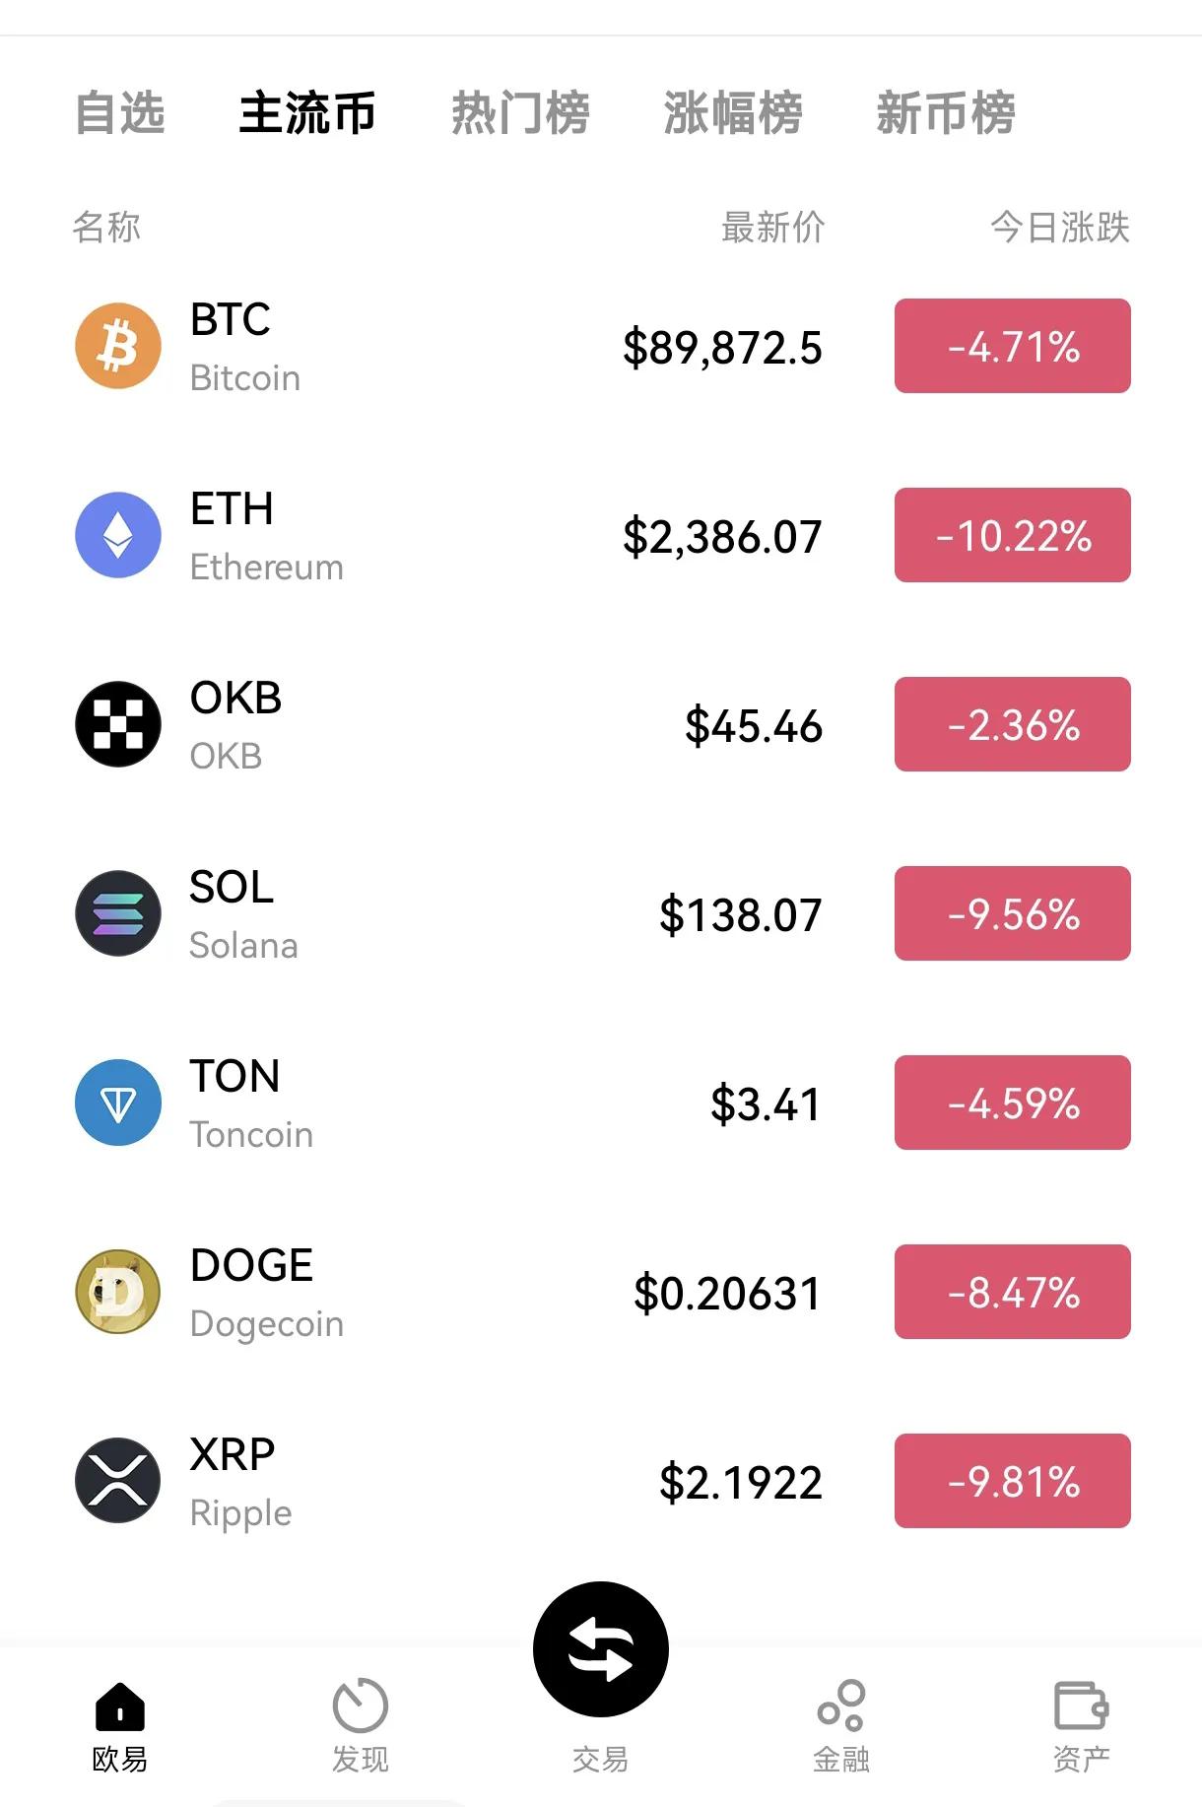Tap the Bitcoin coin icon
1202x1807 pixels.
click(118, 346)
